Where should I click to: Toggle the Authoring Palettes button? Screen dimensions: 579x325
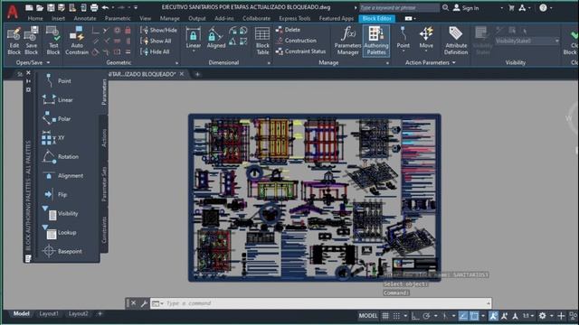[x=376, y=41]
